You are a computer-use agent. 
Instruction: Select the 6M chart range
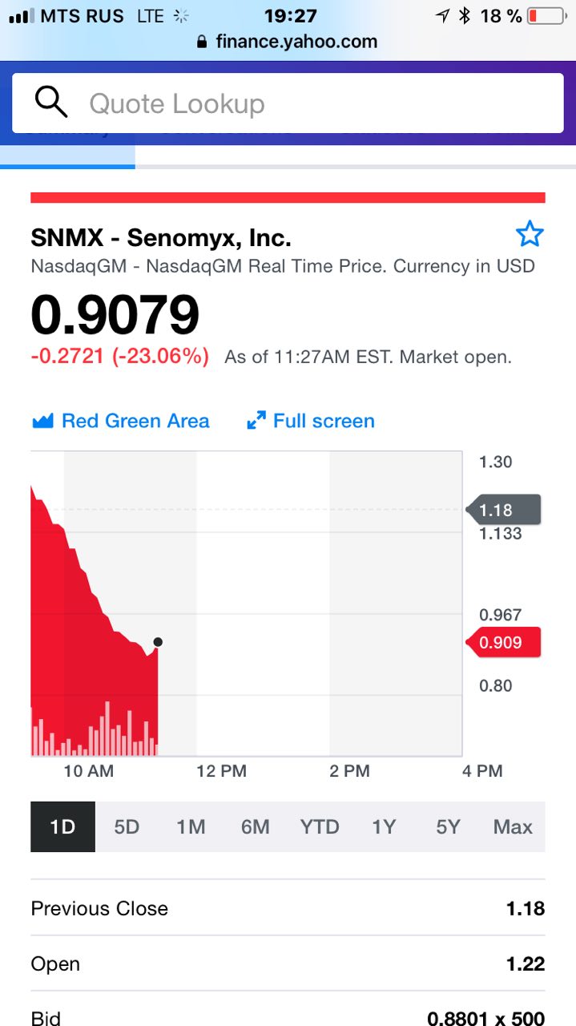coord(255,826)
